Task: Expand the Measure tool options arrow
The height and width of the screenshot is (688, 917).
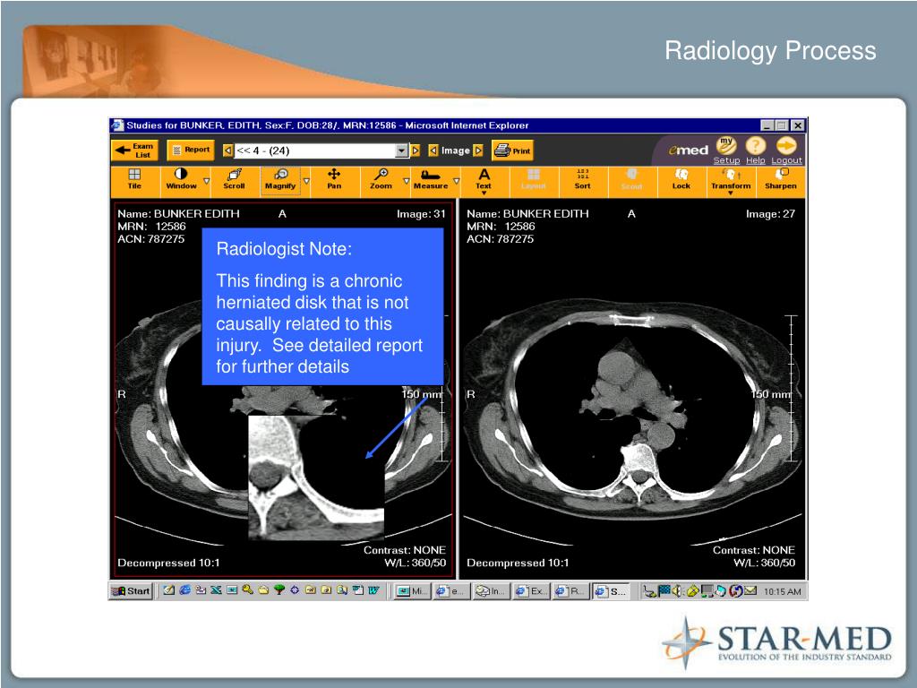Action: [x=457, y=182]
